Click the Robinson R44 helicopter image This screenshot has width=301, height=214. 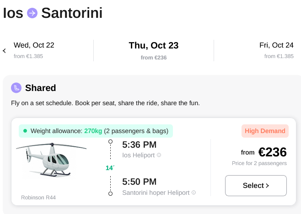click(x=51, y=160)
